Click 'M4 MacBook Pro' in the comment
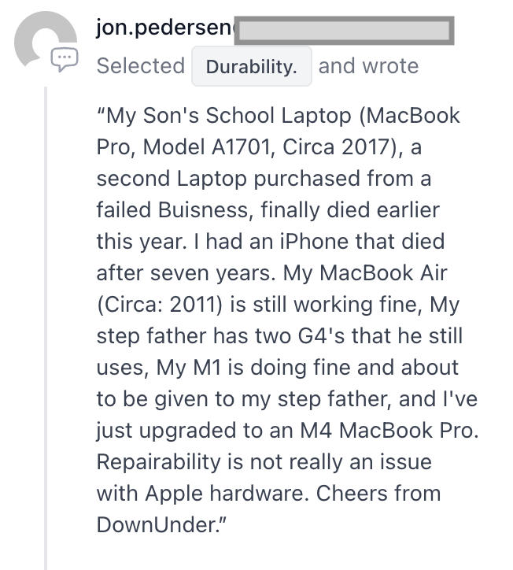 pos(387,431)
